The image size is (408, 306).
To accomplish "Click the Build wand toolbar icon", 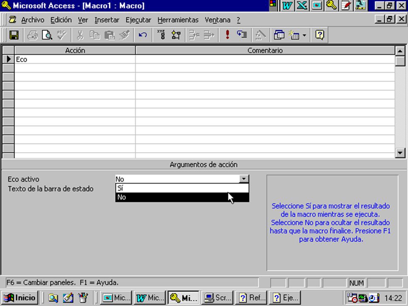I will pos(261,35).
